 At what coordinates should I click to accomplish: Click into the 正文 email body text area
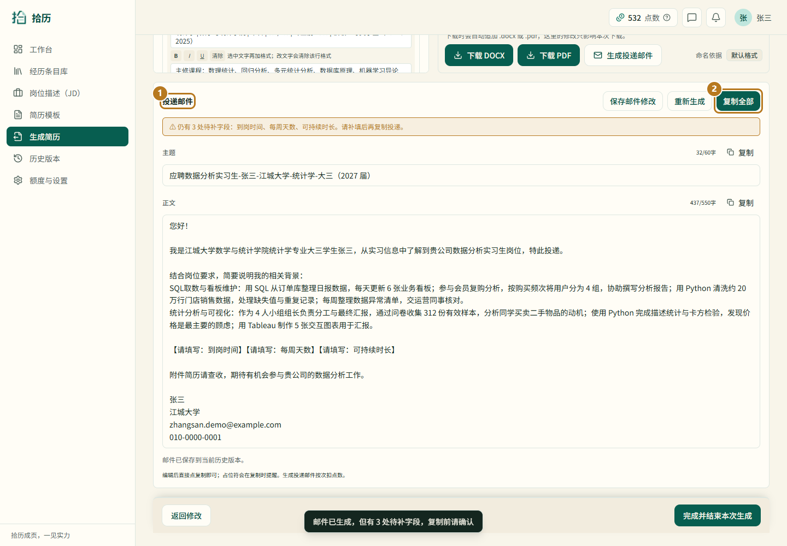[x=461, y=331]
